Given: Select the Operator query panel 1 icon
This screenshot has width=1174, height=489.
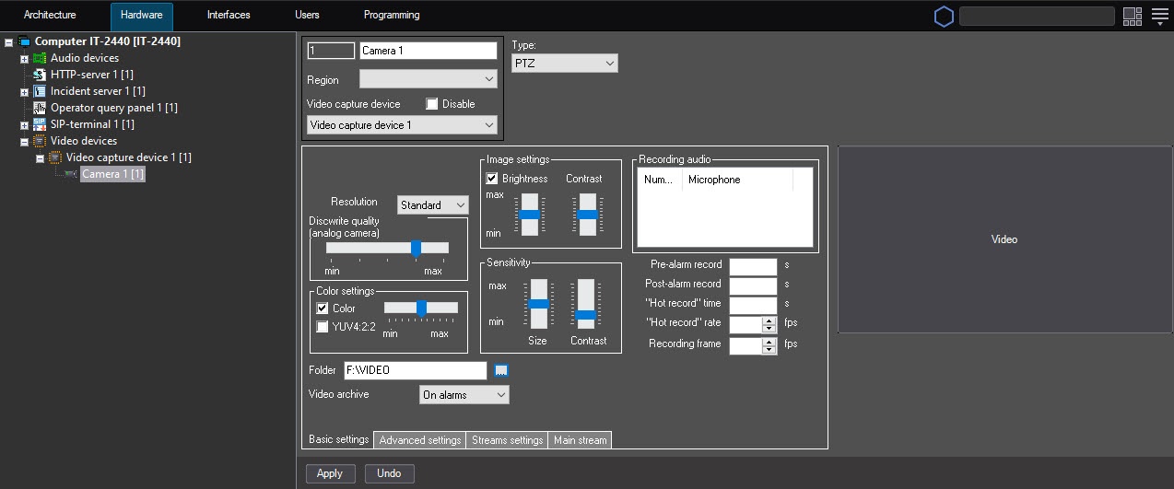Looking at the screenshot, I should (40, 108).
